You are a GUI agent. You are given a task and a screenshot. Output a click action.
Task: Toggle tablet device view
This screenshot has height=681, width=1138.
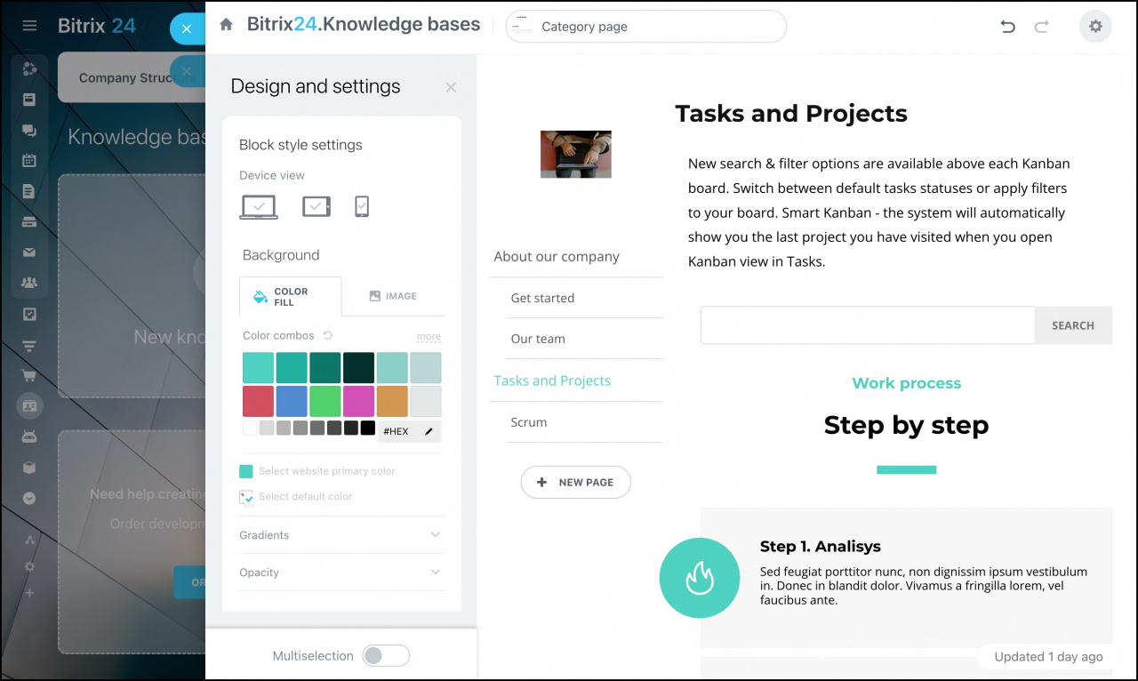click(x=317, y=206)
